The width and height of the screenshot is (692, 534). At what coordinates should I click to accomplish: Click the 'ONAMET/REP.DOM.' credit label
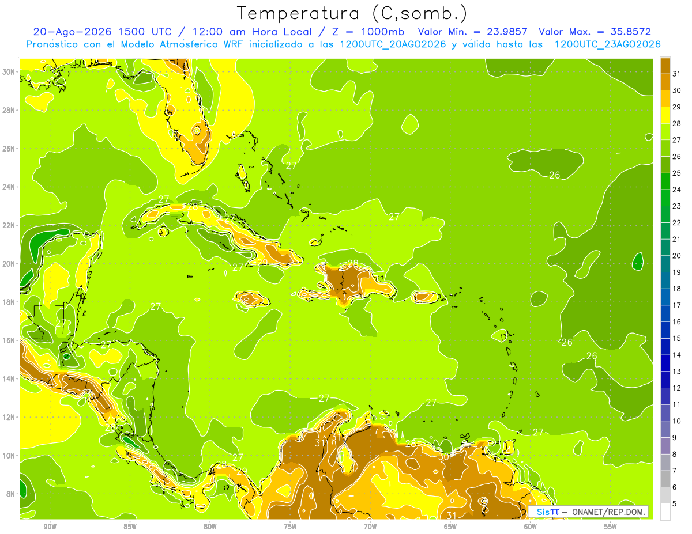coord(609,512)
